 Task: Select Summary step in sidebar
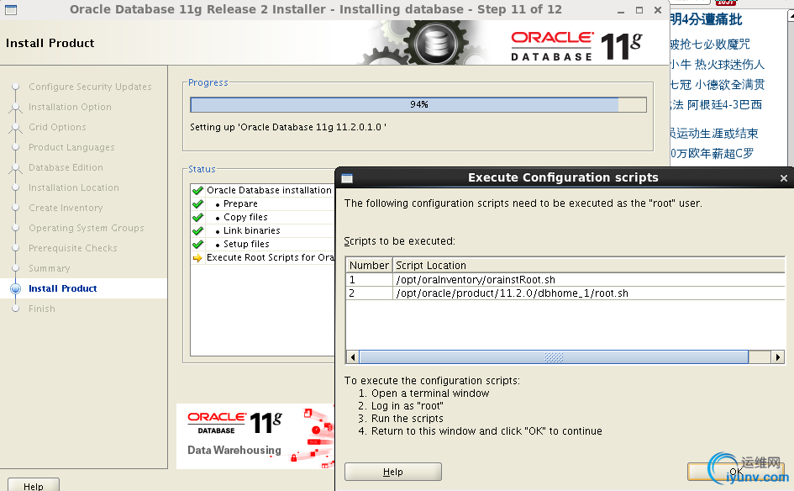(x=49, y=268)
